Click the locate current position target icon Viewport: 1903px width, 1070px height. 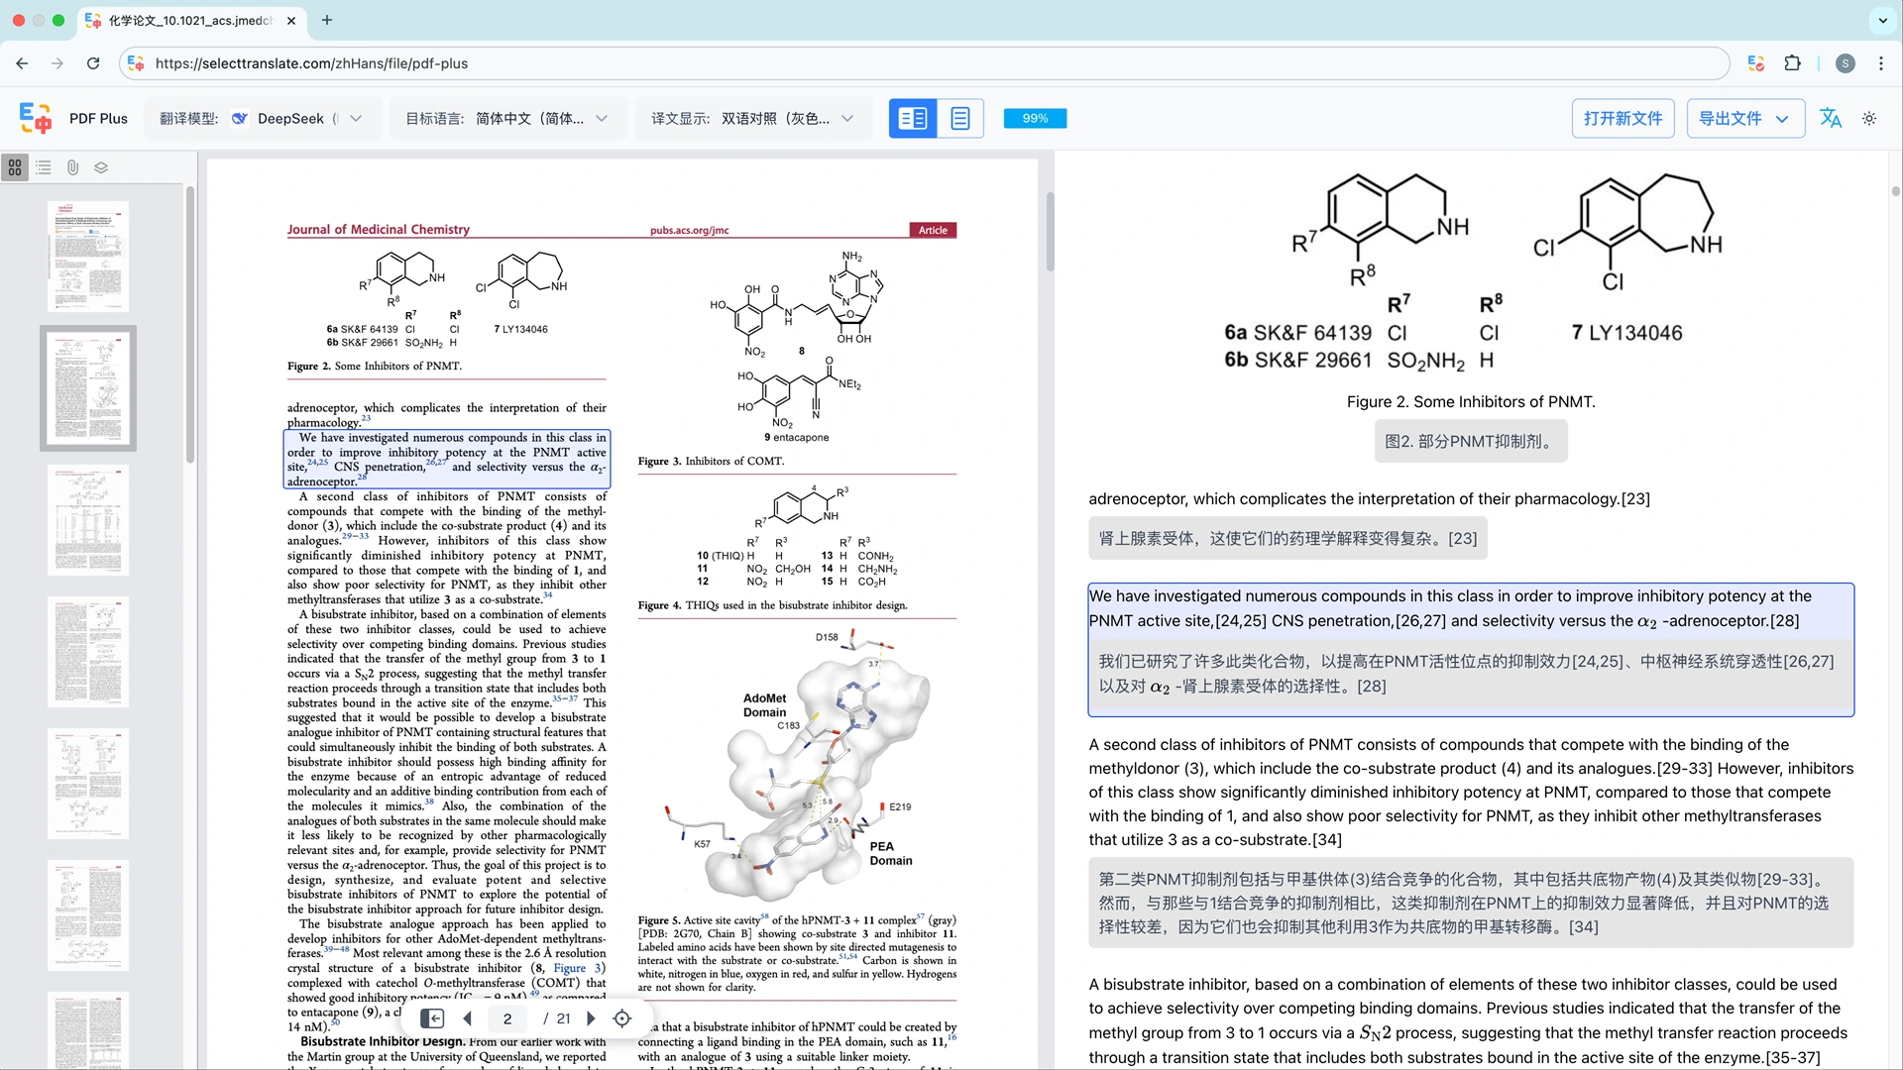pos(622,1018)
